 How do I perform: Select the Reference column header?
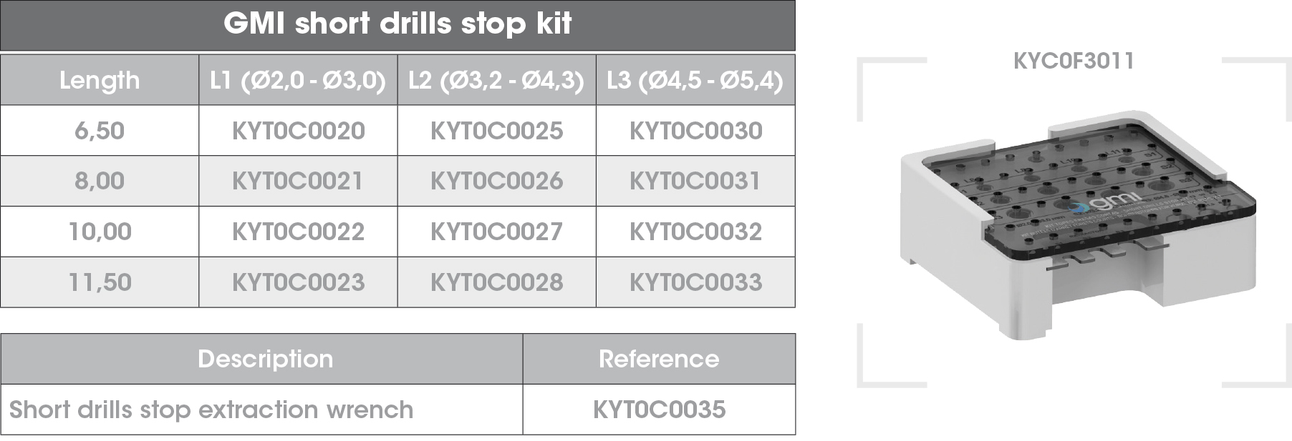coord(659,359)
